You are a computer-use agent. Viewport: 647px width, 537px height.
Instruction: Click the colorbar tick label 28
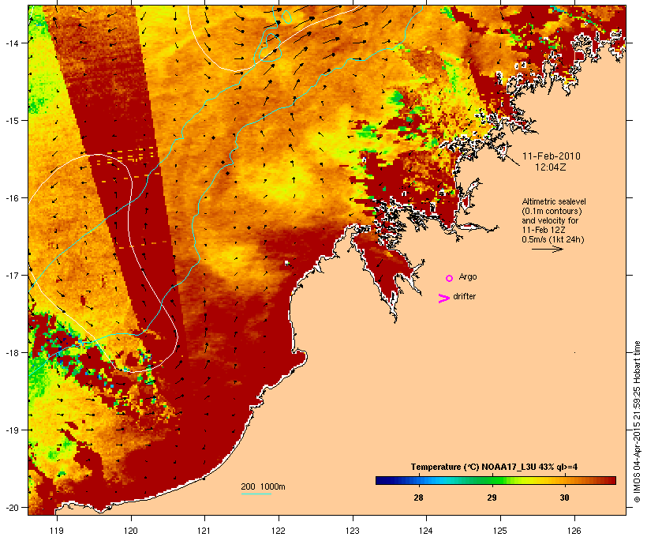[418, 498]
